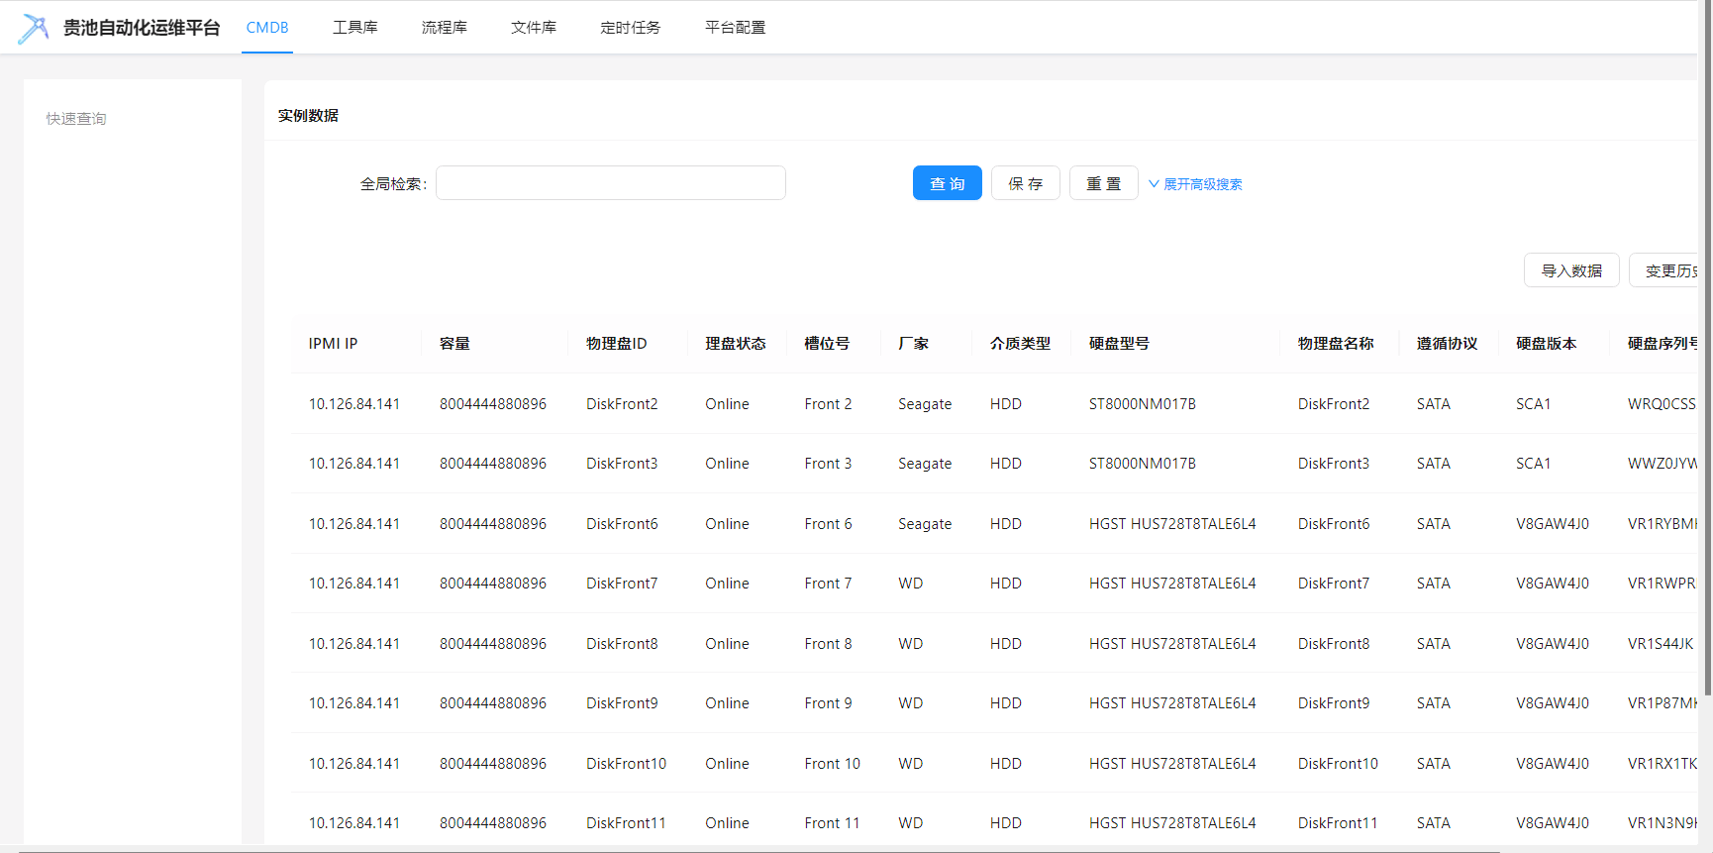Select the 定时任务 tab
Screen dimensions: 1713x853
pyautogui.click(x=631, y=28)
